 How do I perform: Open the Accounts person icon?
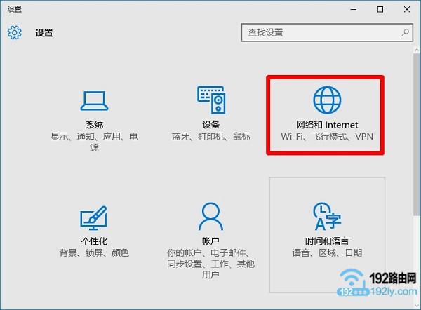[210, 217]
